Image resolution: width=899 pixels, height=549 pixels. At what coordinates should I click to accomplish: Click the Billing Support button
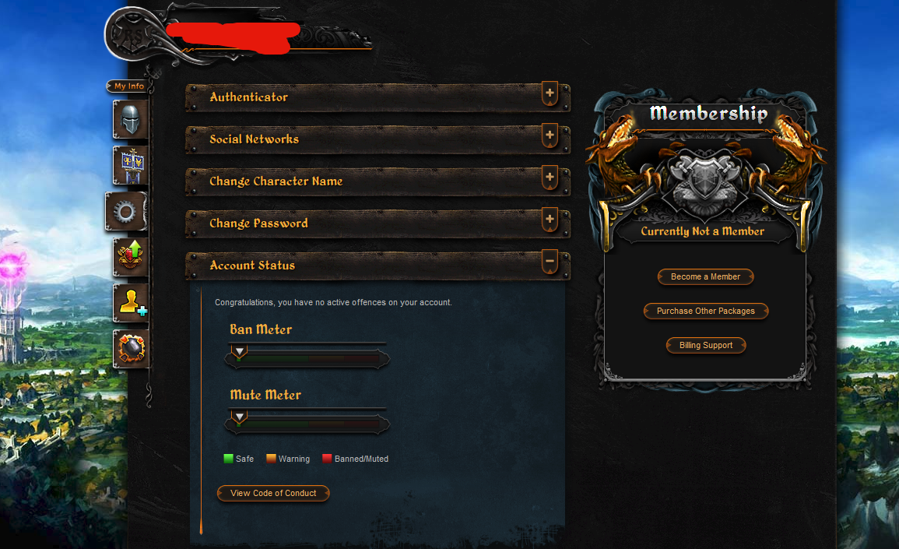coord(706,345)
